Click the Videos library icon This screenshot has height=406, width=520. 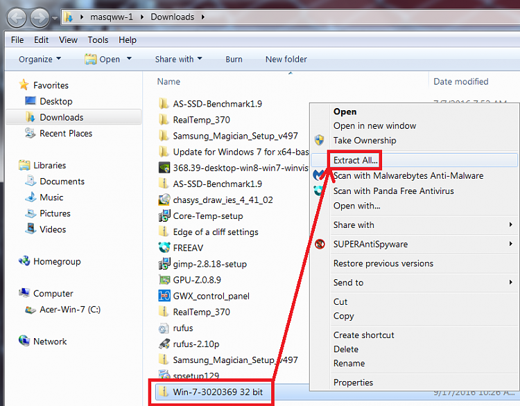click(x=31, y=229)
